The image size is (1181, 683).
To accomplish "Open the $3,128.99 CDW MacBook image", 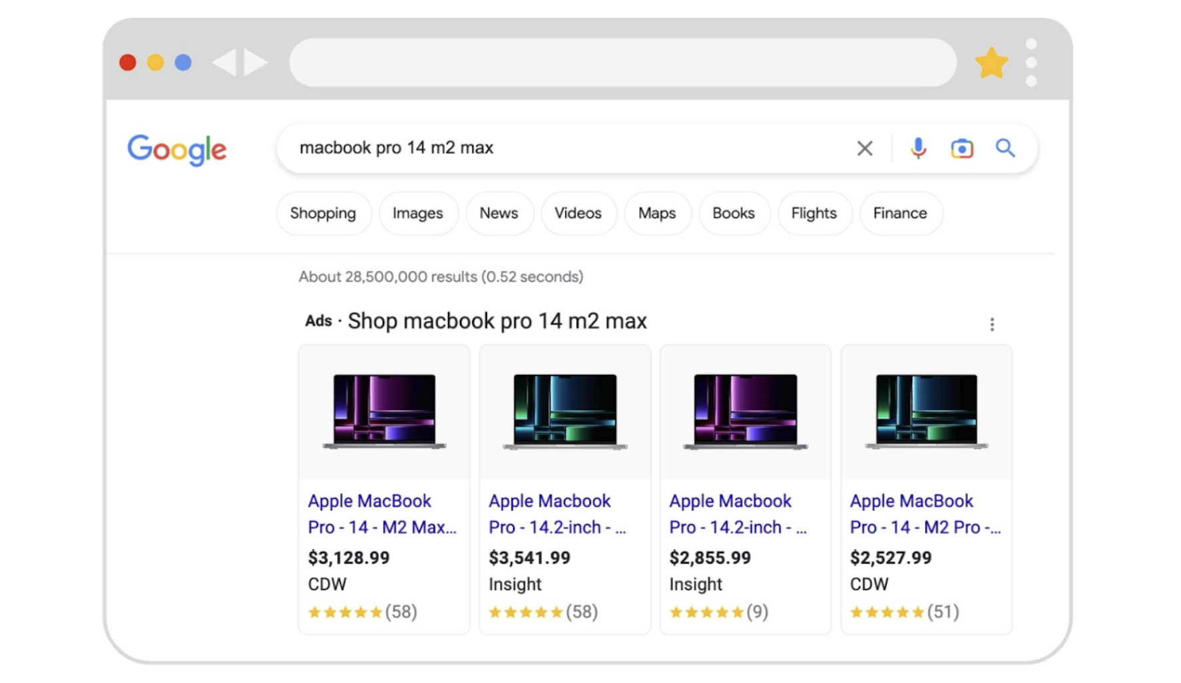I will pos(384,411).
